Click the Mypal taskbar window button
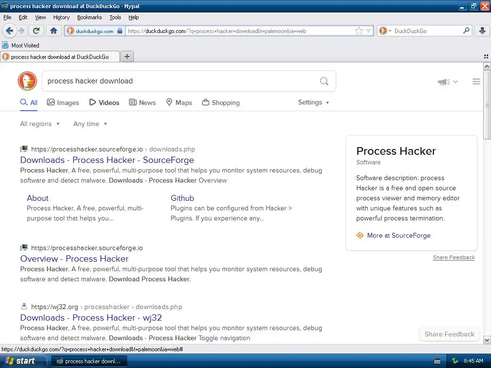491x368 pixels. (89, 361)
